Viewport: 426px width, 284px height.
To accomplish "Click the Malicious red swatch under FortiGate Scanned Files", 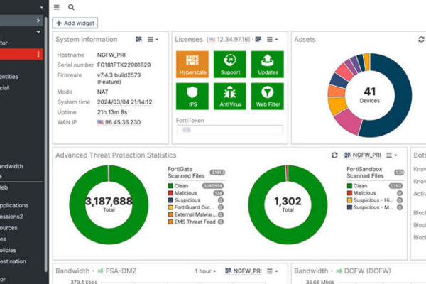I will [x=170, y=193].
